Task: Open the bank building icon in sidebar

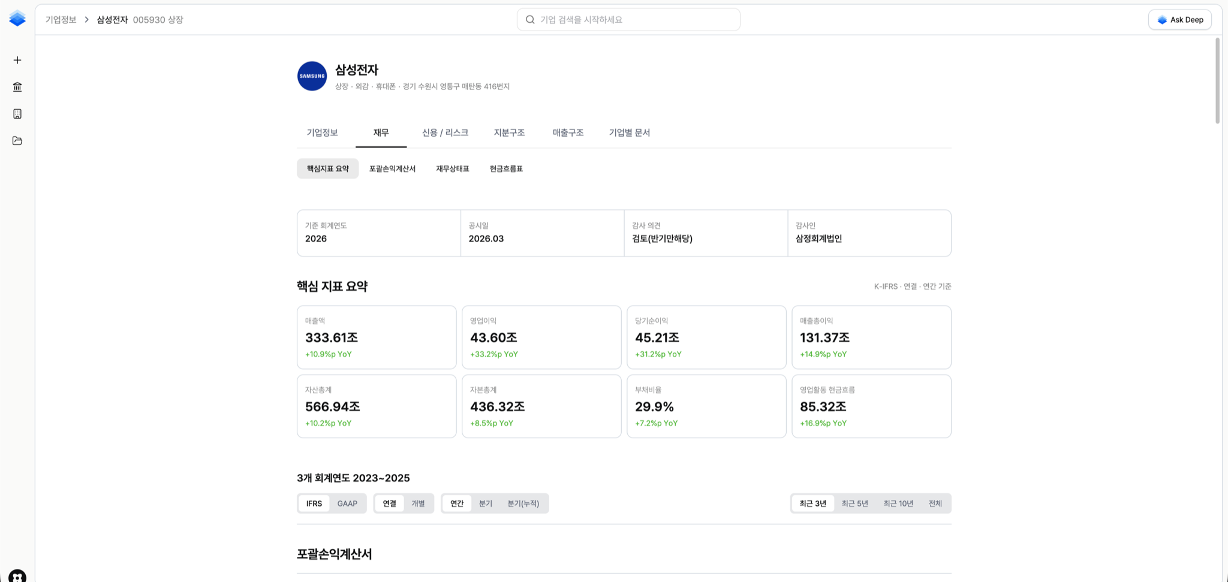Action: click(x=17, y=87)
